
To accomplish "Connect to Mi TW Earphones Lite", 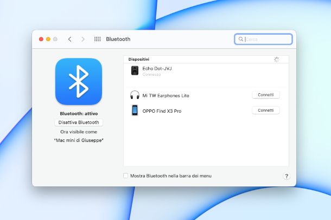I will [x=266, y=95].
